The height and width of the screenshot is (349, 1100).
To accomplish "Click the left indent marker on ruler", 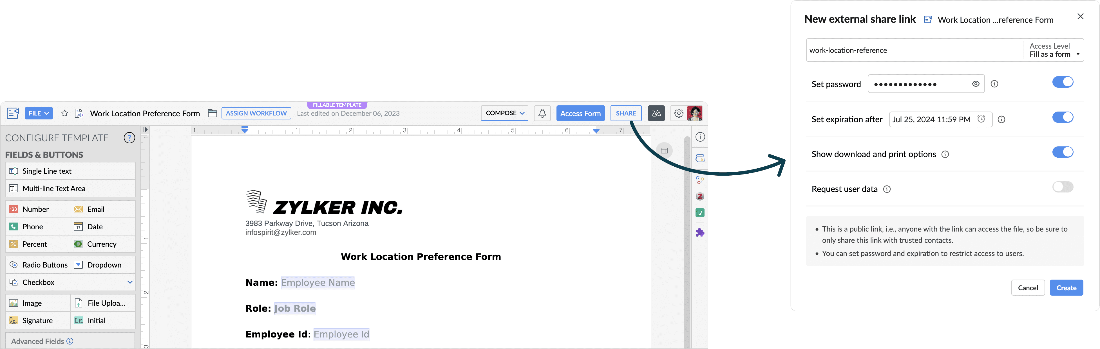I will coord(245,130).
